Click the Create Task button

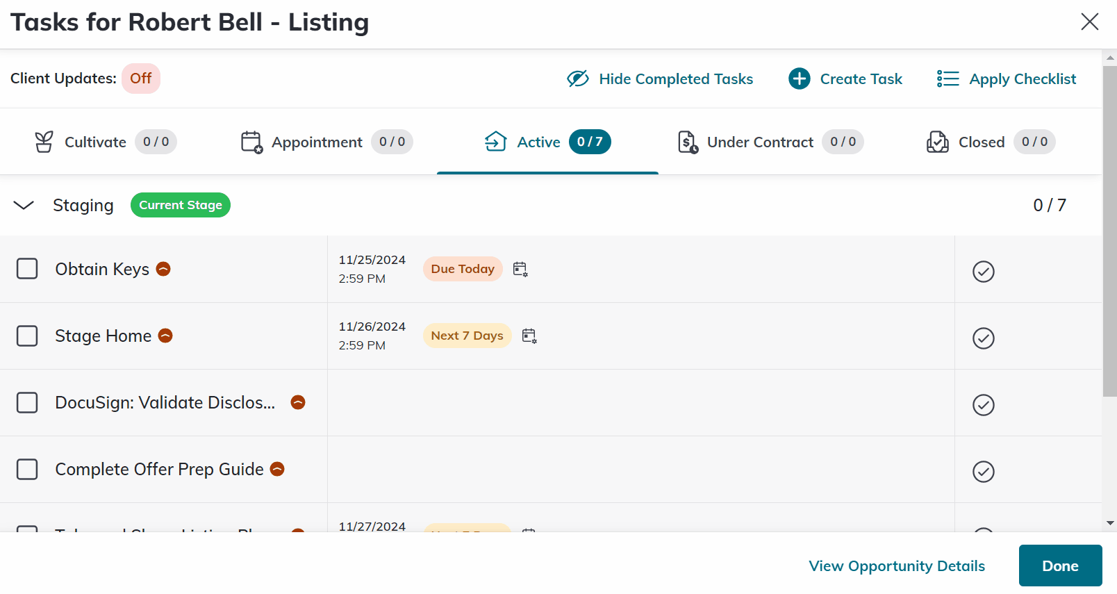click(845, 79)
